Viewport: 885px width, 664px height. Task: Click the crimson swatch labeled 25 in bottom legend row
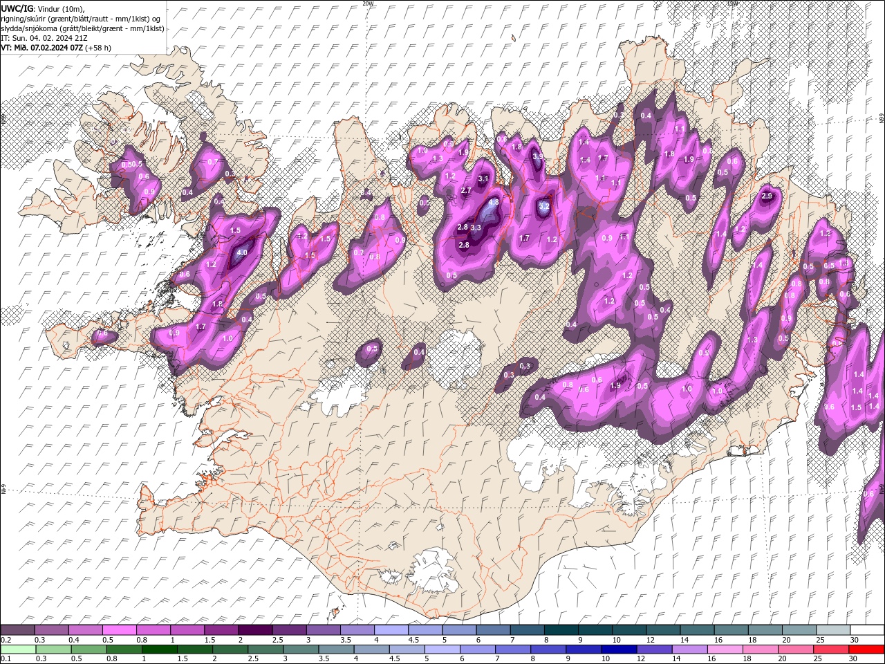832,649
